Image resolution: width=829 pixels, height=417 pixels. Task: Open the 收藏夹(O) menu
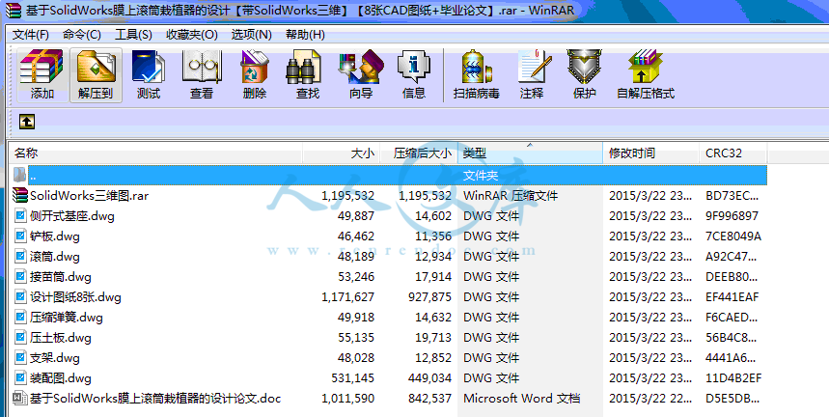[x=192, y=35]
